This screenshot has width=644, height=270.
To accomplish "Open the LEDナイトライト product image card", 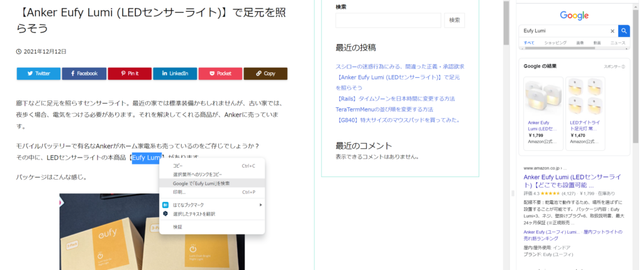I will [x=586, y=97].
